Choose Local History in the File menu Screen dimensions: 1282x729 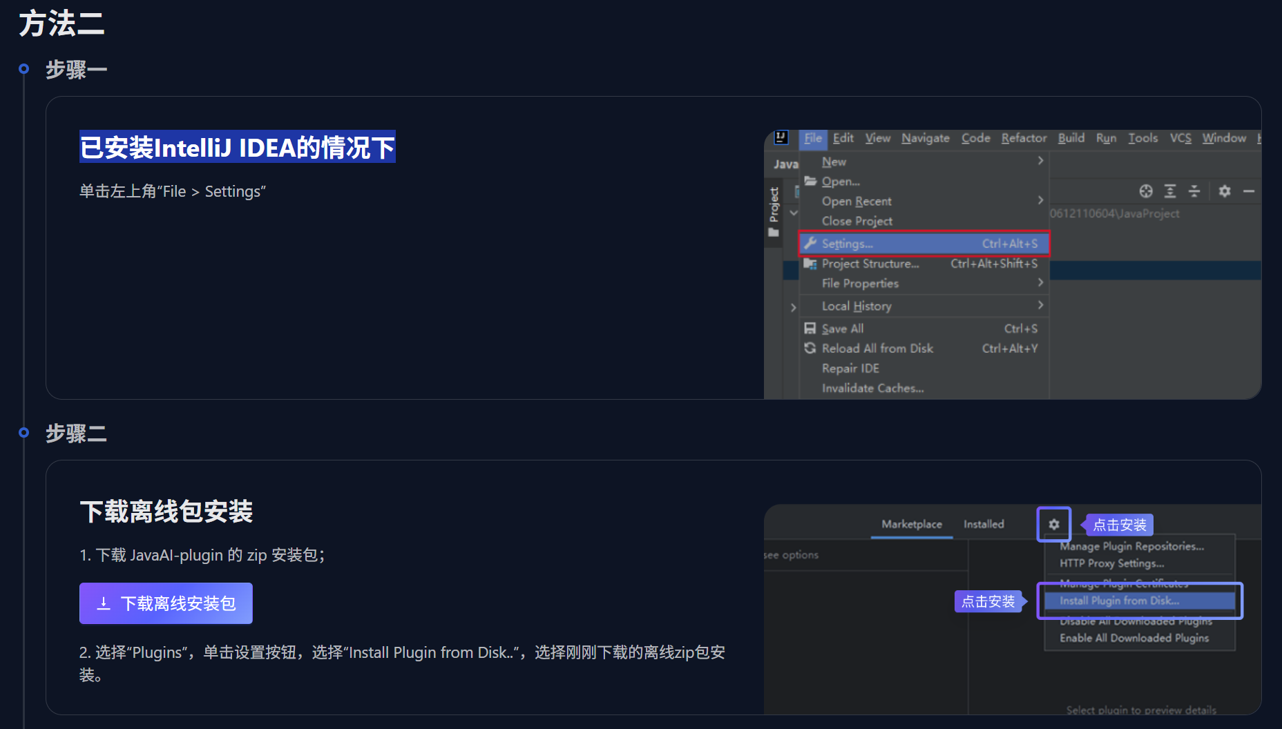click(x=924, y=306)
